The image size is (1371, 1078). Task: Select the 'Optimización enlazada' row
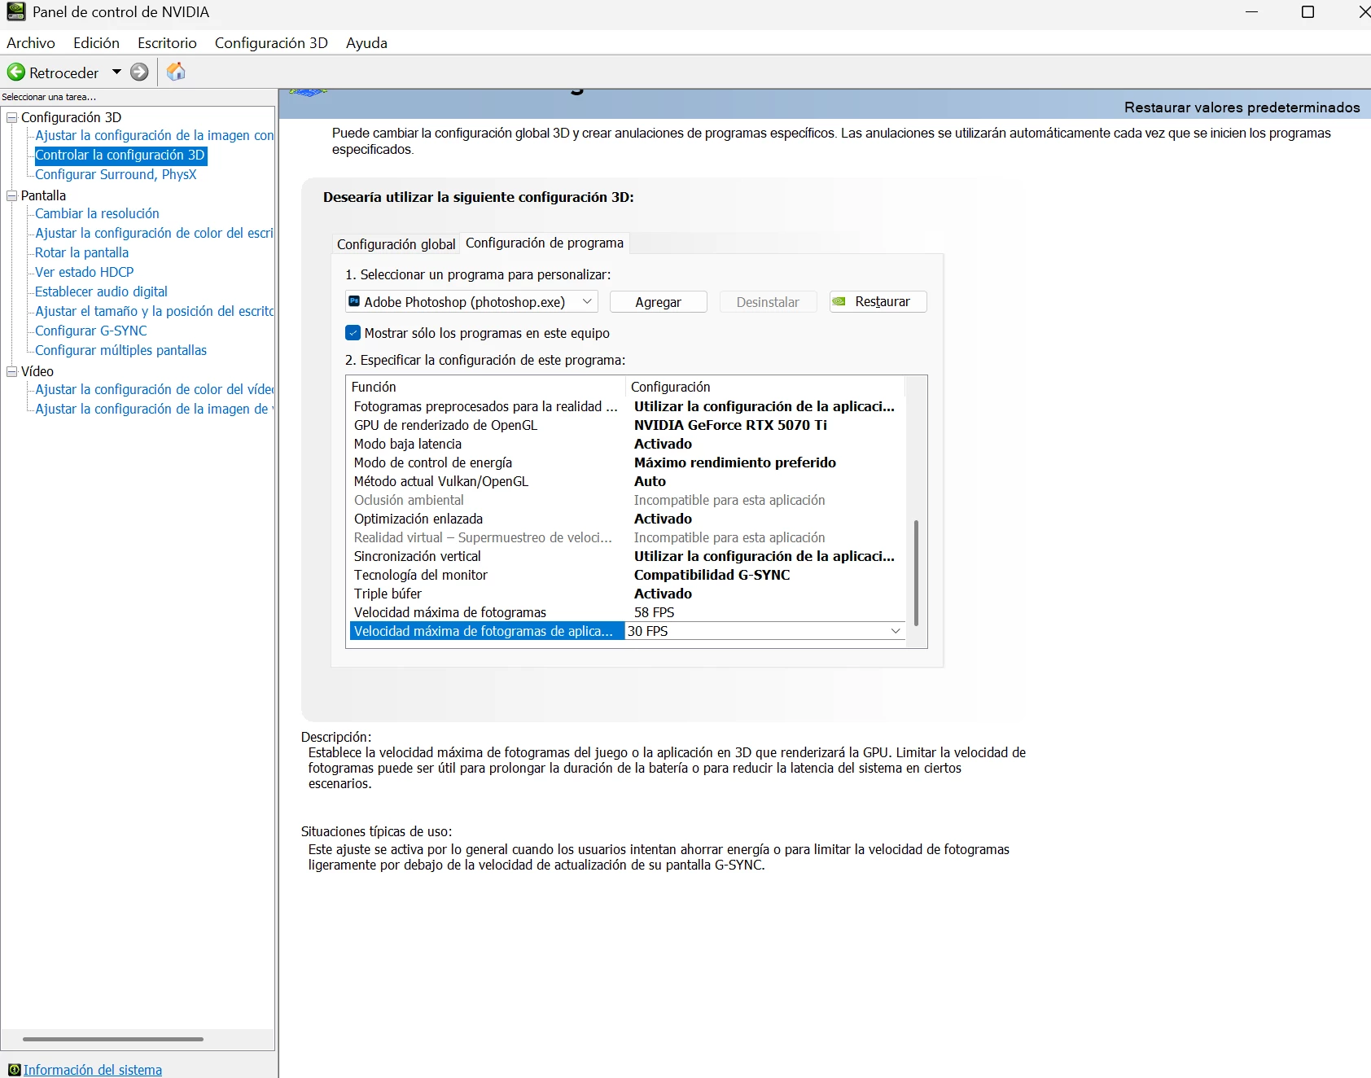[x=627, y=519]
